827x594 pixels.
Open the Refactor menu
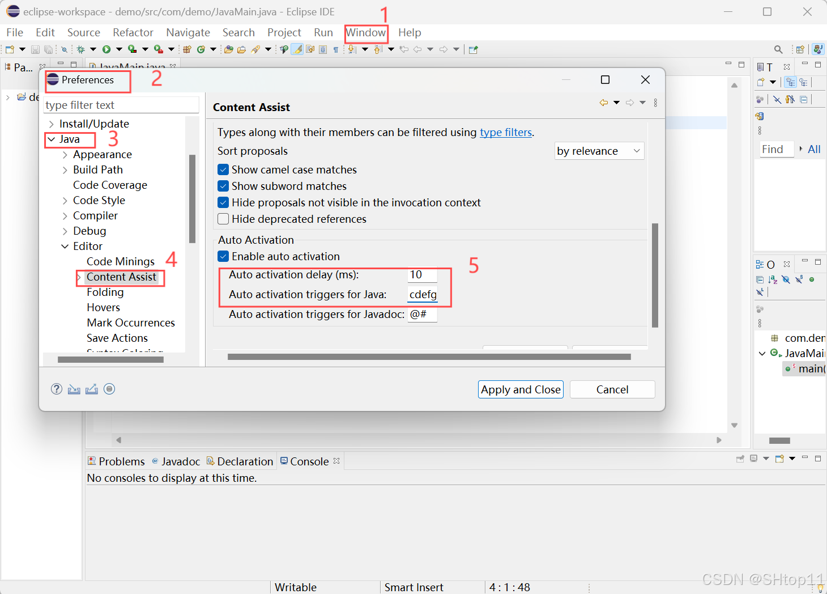coord(133,32)
